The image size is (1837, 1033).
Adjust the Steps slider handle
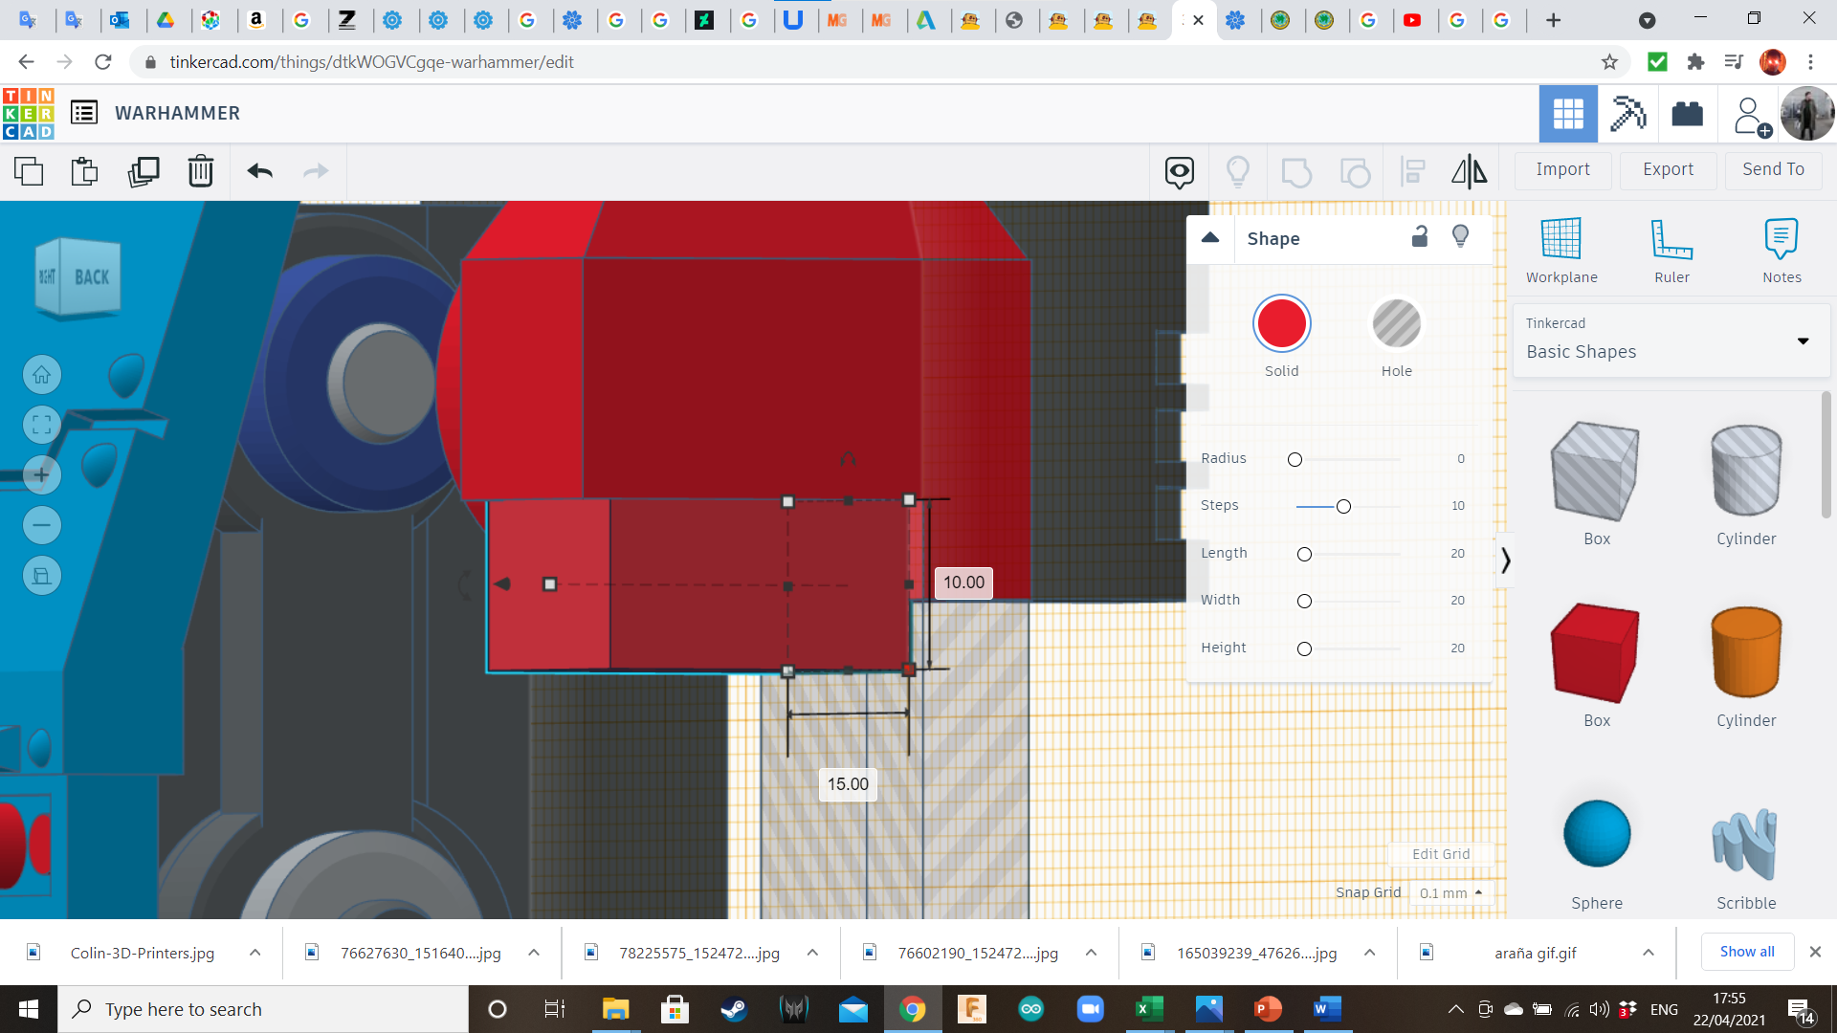click(1343, 506)
